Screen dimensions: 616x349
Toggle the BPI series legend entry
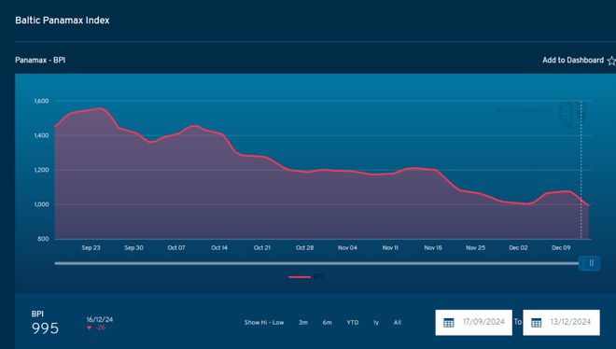coord(306,277)
